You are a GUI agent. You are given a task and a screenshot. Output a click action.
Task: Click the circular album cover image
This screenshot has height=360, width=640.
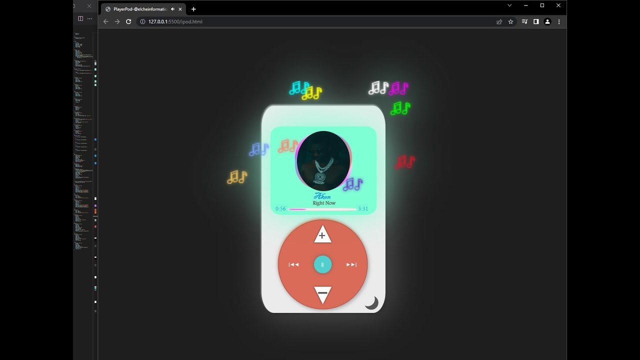(x=323, y=161)
